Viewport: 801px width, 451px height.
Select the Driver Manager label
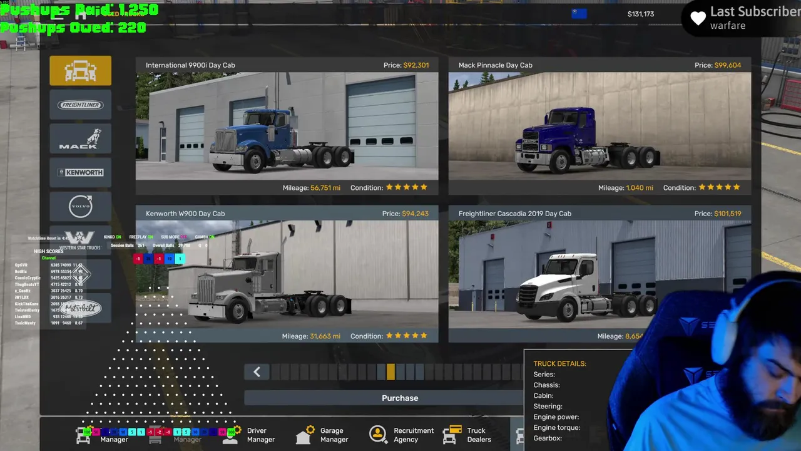tap(261, 435)
